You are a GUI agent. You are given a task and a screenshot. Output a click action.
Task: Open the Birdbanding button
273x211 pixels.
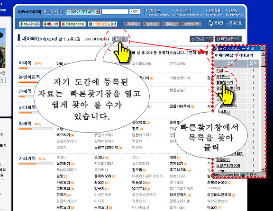click(x=73, y=24)
